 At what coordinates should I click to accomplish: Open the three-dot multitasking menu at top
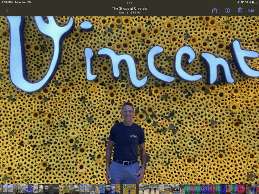point(129,3)
